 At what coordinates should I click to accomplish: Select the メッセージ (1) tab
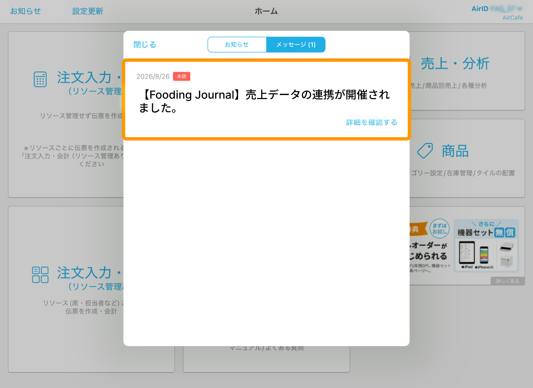tap(296, 45)
